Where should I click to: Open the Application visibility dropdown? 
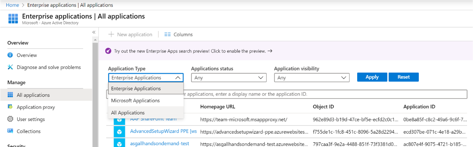[x=312, y=78]
